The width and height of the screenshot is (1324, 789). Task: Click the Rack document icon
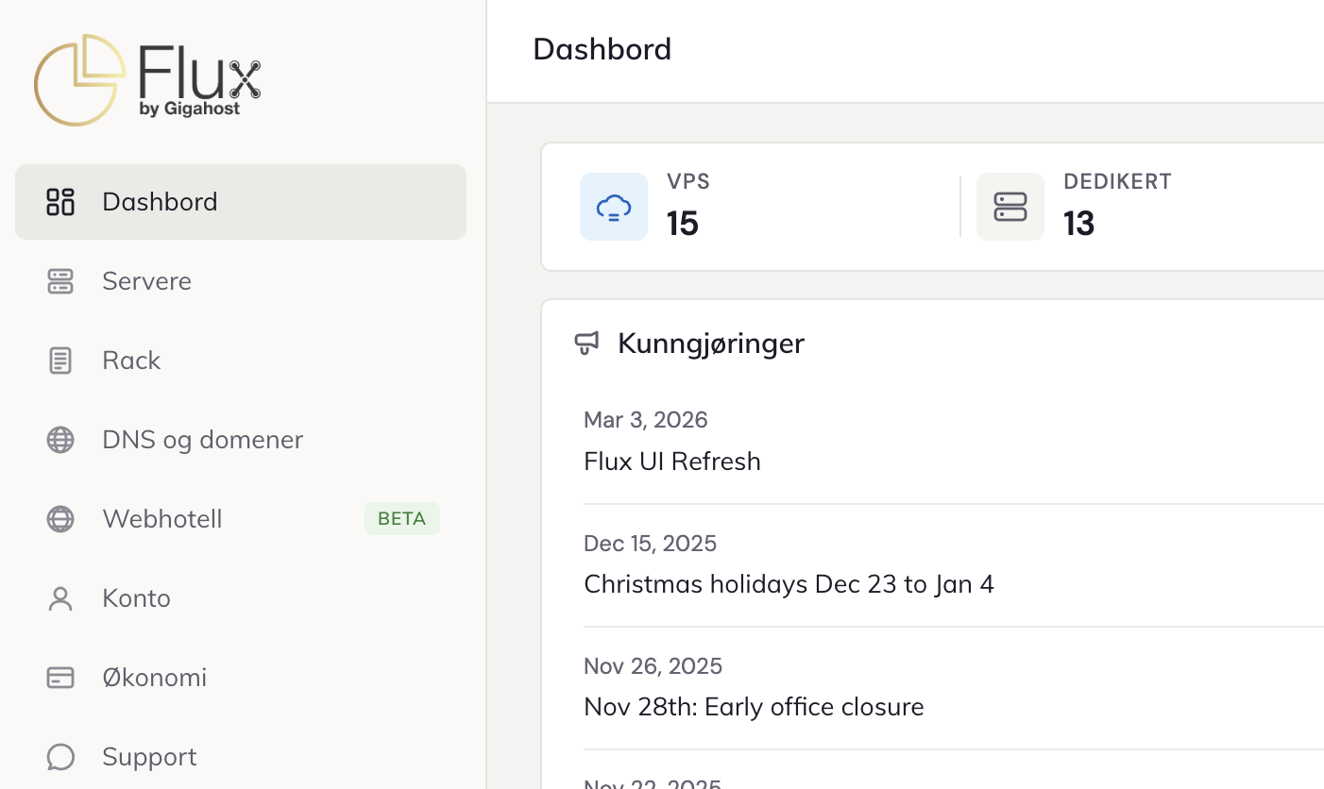pos(60,361)
